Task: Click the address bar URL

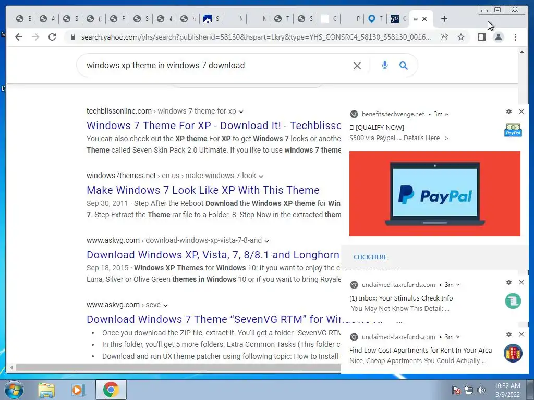Action: [256, 37]
